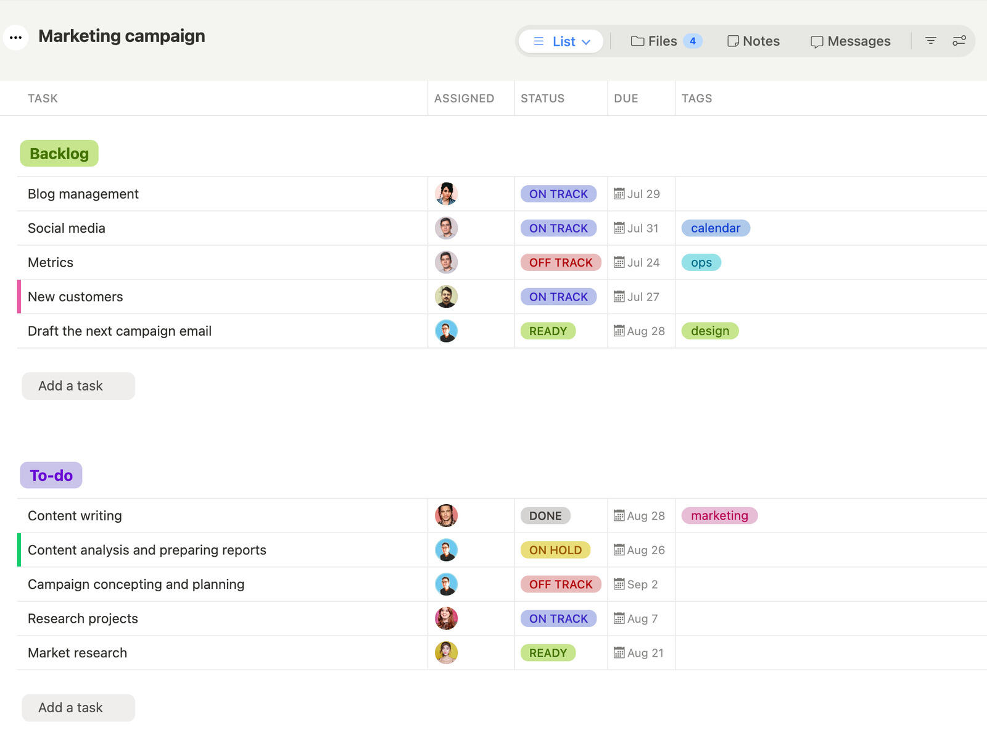Add a task under To-do
This screenshot has width=987, height=756.
78,708
